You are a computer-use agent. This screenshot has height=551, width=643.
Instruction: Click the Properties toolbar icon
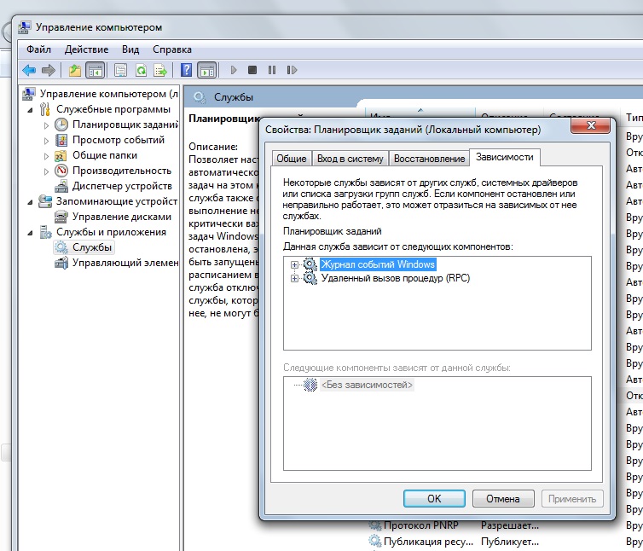click(120, 70)
